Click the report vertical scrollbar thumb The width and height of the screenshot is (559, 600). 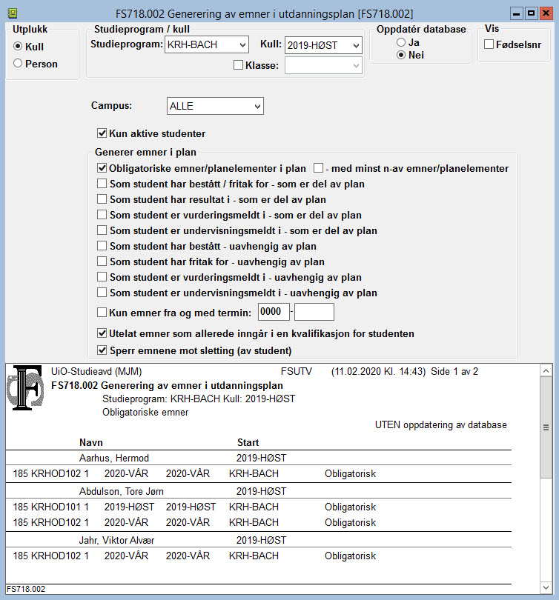coord(546,427)
